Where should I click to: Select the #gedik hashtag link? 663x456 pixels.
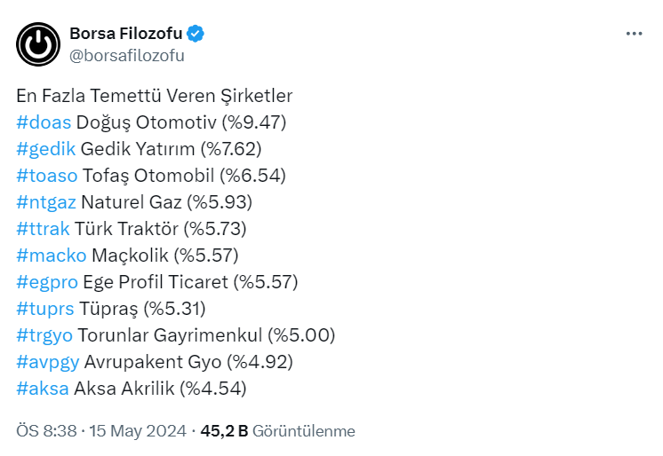point(46,149)
